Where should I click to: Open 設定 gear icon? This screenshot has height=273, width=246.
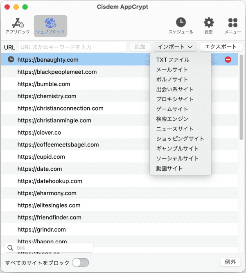(x=209, y=23)
